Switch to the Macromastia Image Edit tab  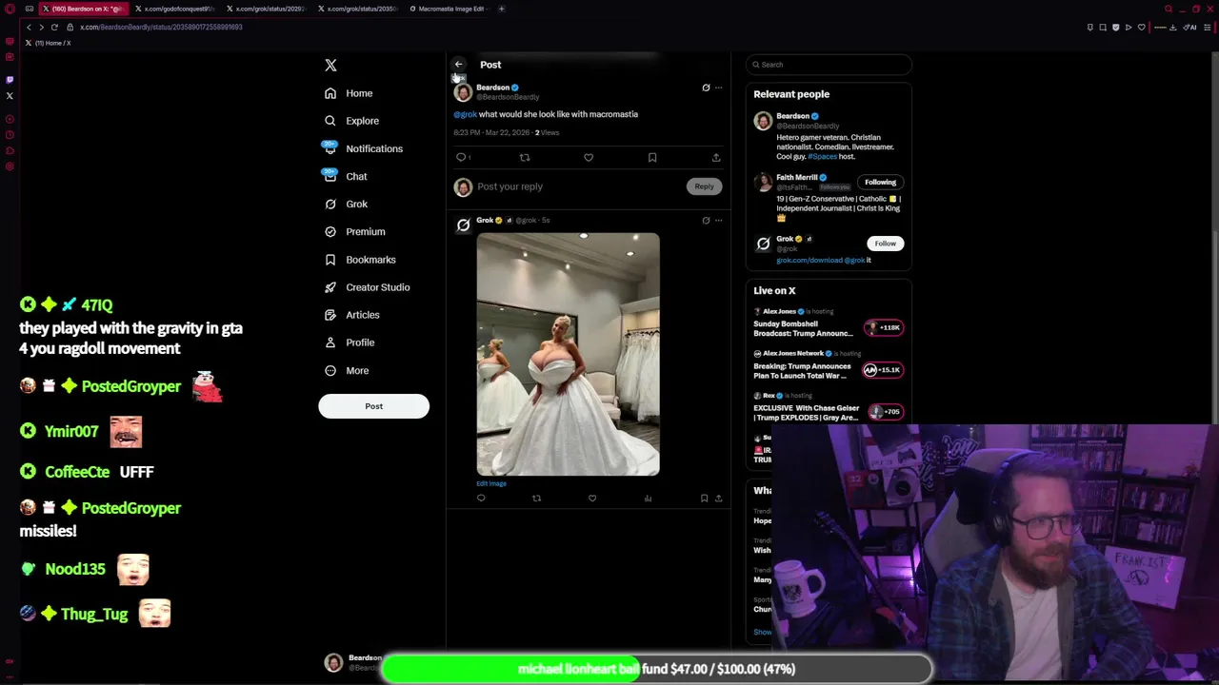(450, 9)
